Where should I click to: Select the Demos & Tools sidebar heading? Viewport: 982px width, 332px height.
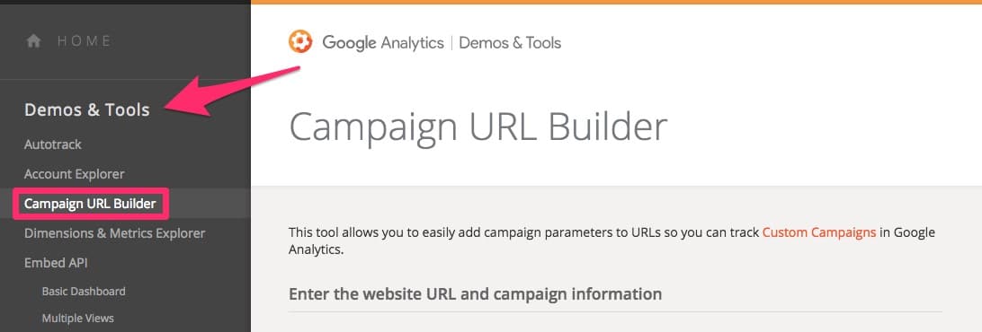click(87, 110)
